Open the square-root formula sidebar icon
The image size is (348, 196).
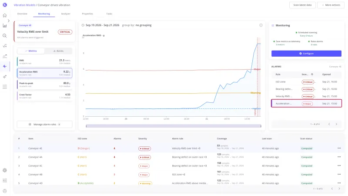(x=5, y=46)
